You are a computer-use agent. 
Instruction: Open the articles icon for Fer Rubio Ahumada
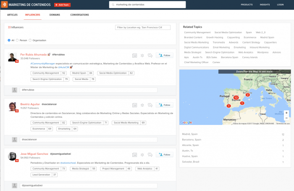(x=134, y=55)
